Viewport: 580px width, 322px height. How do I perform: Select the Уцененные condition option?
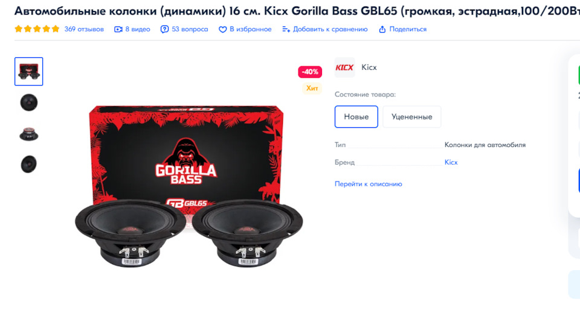point(411,117)
